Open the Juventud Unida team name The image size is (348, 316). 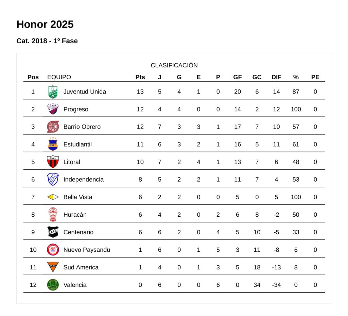(85, 92)
